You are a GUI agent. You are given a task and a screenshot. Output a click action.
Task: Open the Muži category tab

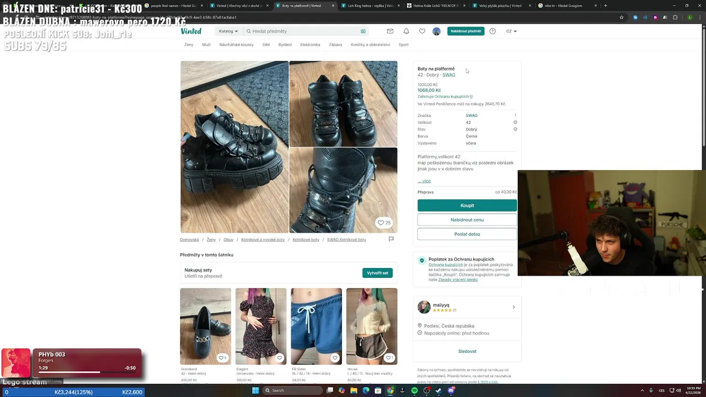point(206,45)
